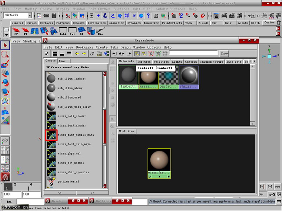
Task: Switch to the Textures tab
Action: click(x=144, y=62)
